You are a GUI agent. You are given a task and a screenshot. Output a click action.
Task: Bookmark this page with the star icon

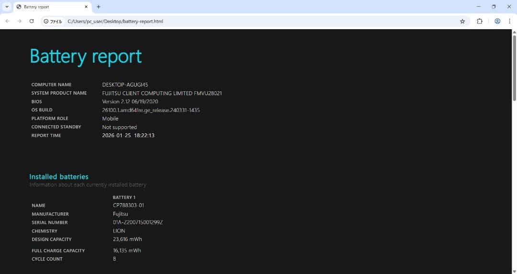coord(462,21)
